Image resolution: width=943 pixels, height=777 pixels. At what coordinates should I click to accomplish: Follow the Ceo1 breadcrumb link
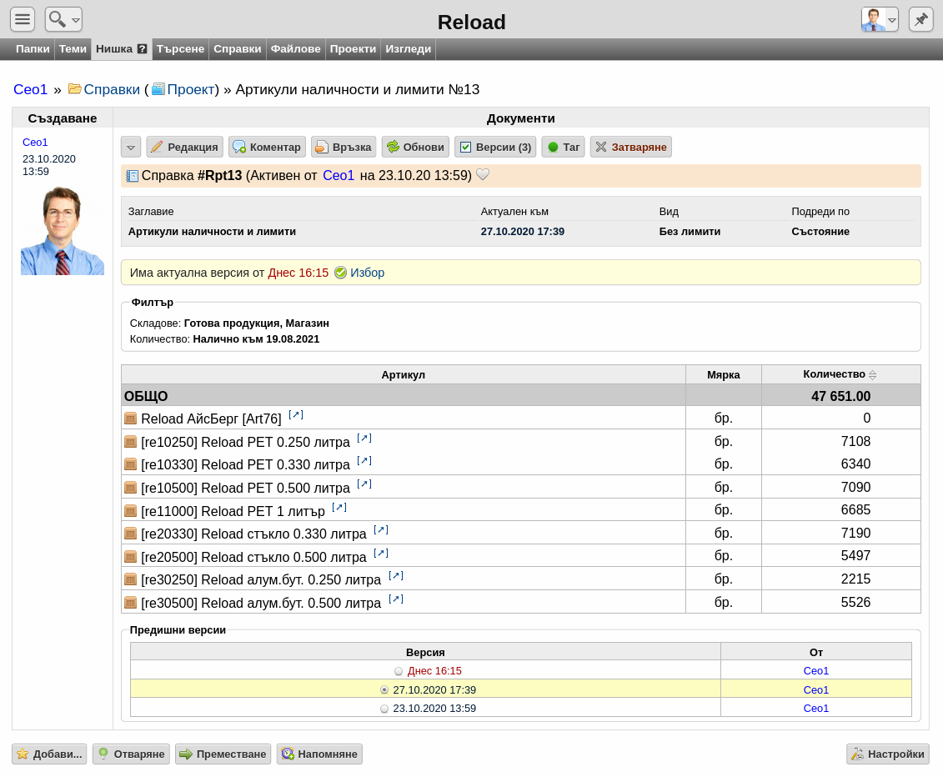point(30,89)
